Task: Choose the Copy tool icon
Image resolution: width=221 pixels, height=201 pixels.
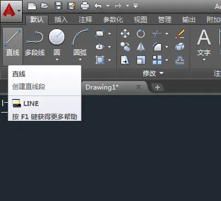Action: [x=125, y=47]
